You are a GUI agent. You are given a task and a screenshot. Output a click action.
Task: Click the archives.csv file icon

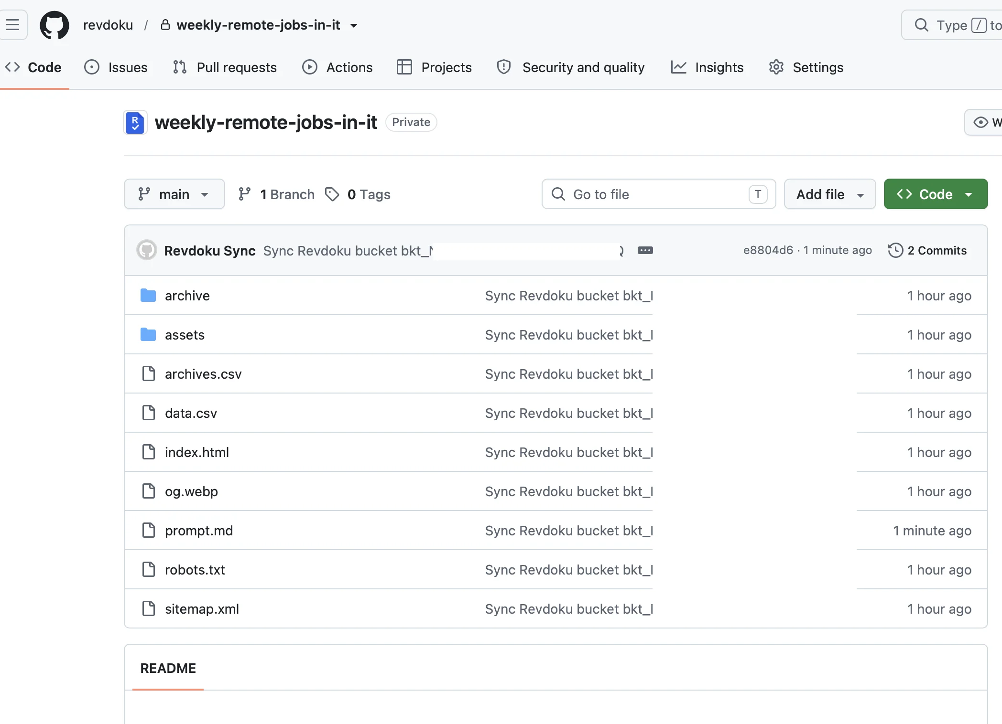(149, 373)
